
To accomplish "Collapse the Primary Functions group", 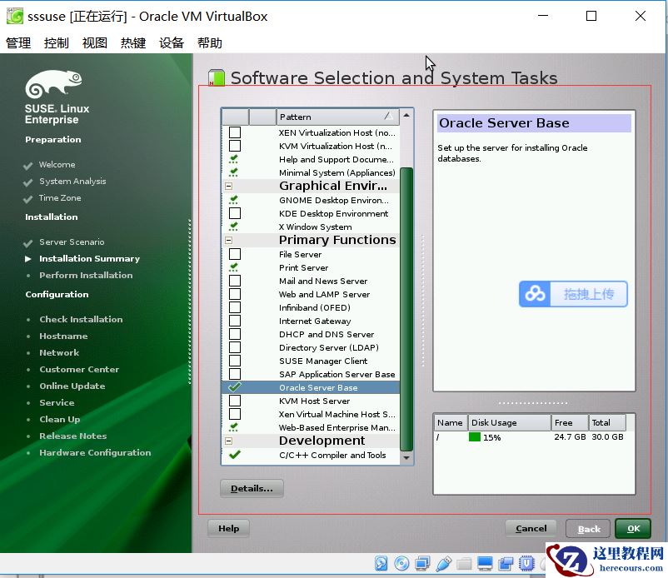I will coord(228,240).
